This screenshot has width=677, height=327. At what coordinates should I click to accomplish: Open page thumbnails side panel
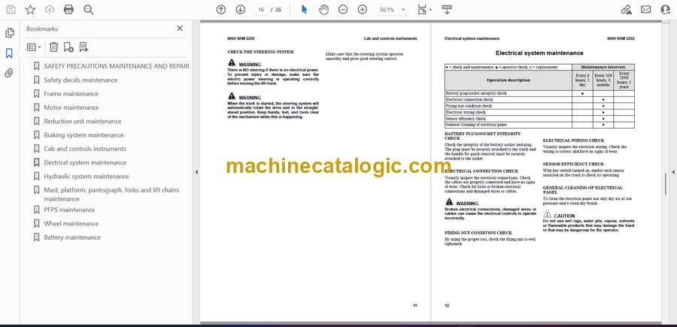(x=10, y=33)
